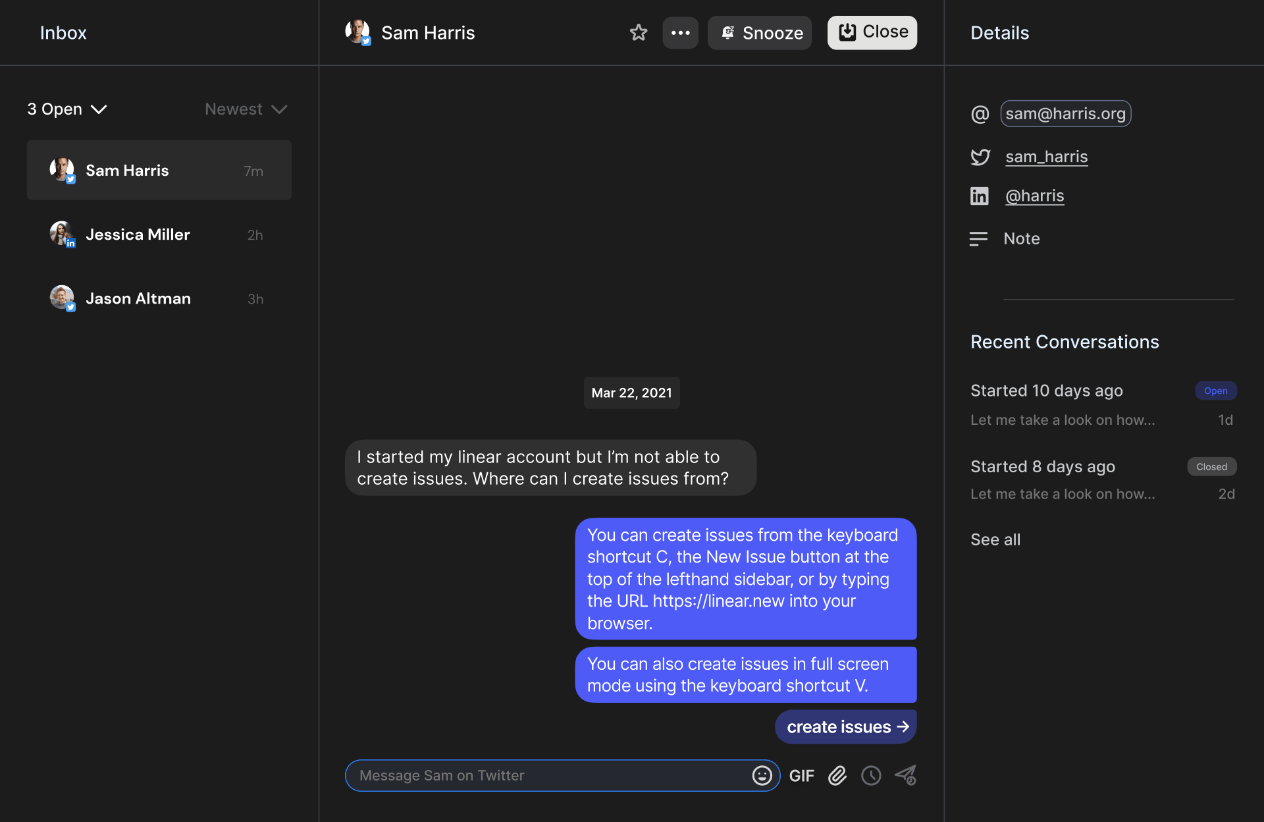Schedule message with the clock icon

tap(871, 775)
